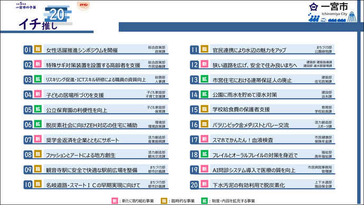
Task: Click the 一宮市 Ichinomiya City logo
Action: pos(332,12)
